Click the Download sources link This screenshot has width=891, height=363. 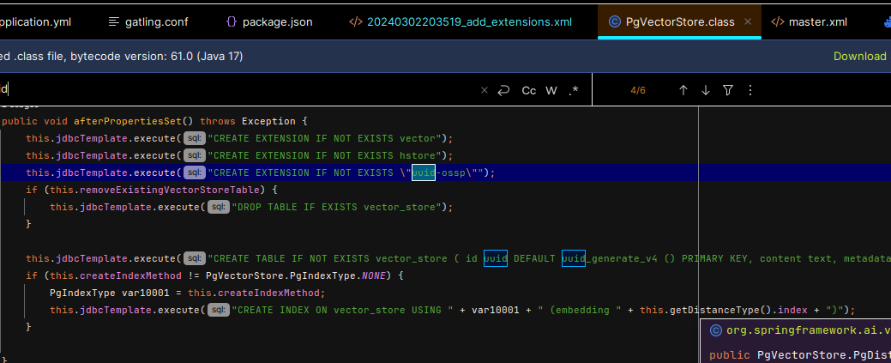[x=862, y=56]
